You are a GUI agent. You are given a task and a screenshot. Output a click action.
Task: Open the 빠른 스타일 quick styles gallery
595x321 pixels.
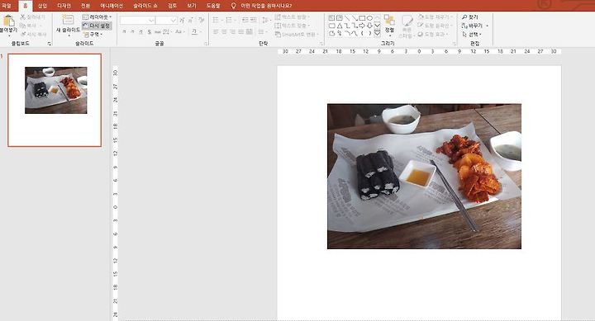[407, 26]
